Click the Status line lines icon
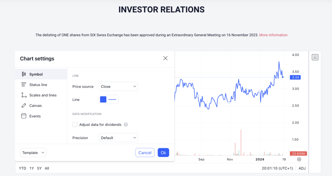 [x=24, y=85]
